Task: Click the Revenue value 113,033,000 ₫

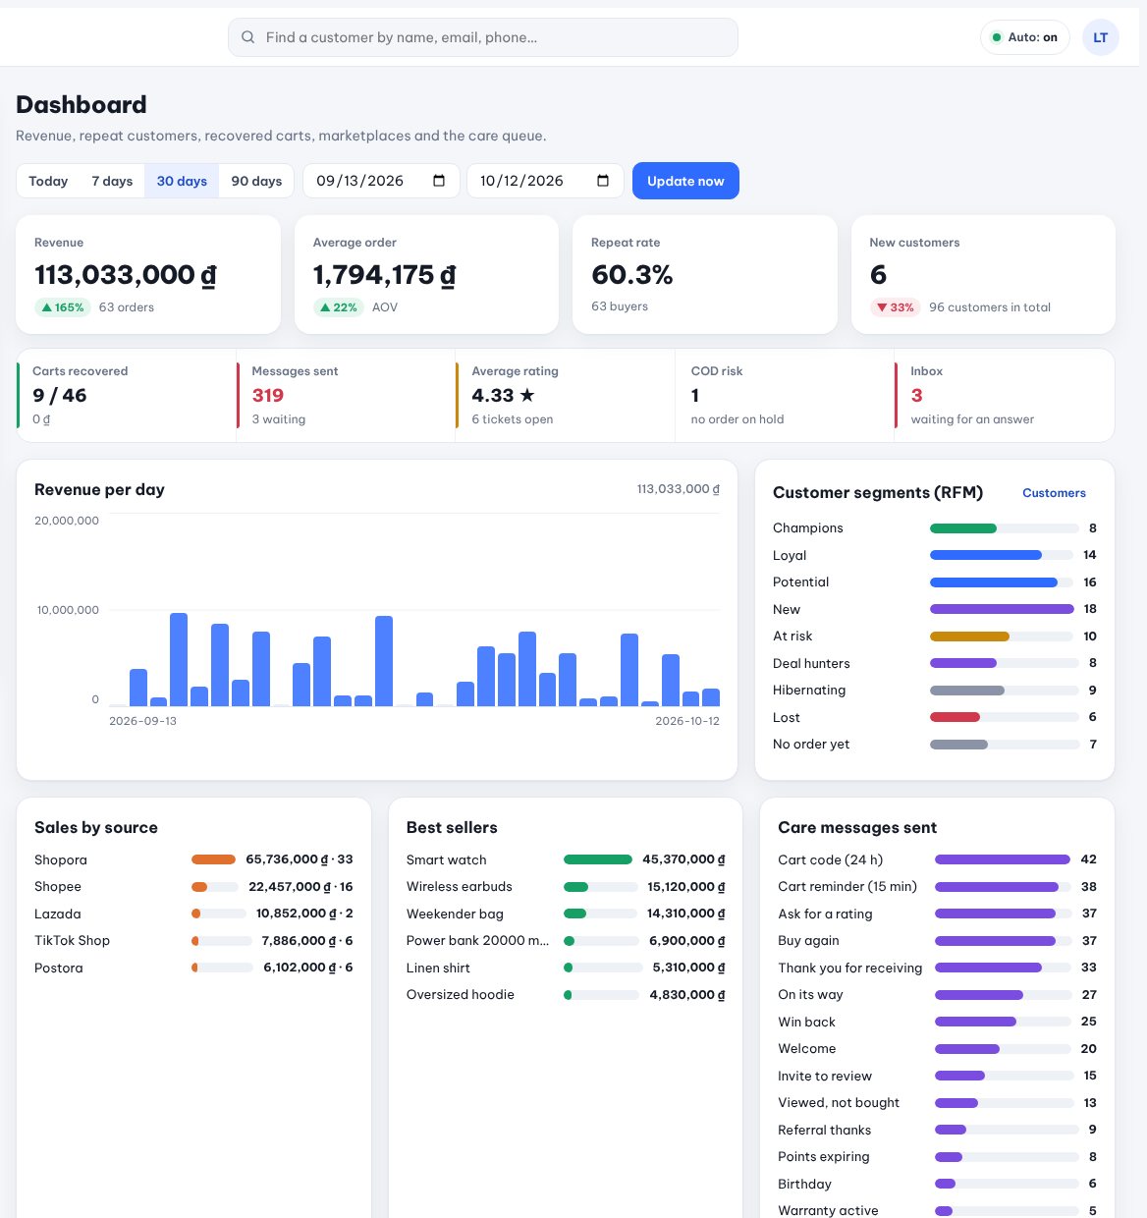Action: (126, 275)
